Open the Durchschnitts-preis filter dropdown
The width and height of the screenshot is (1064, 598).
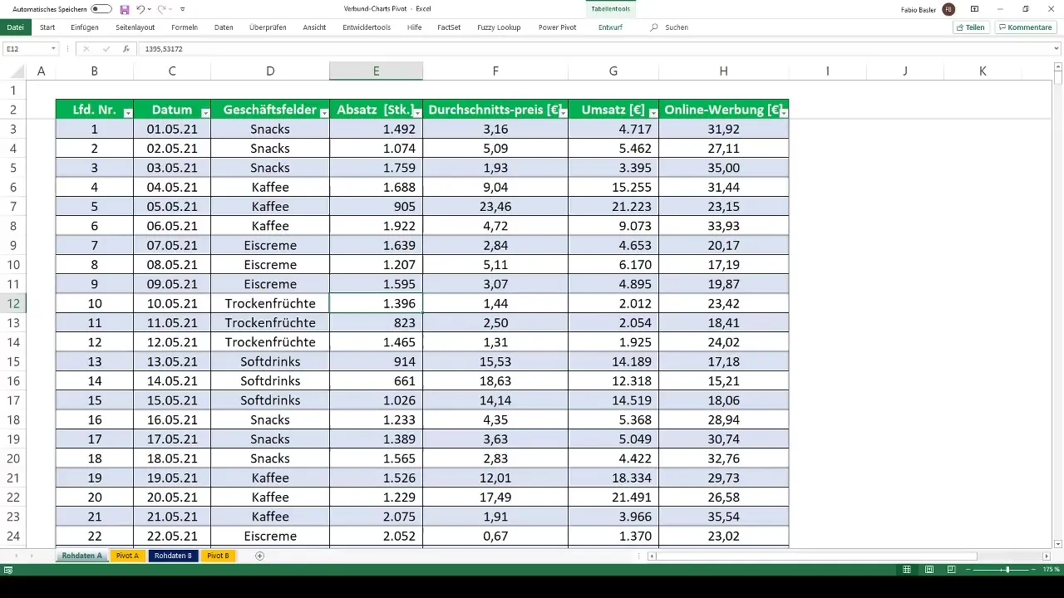pyautogui.click(x=562, y=112)
